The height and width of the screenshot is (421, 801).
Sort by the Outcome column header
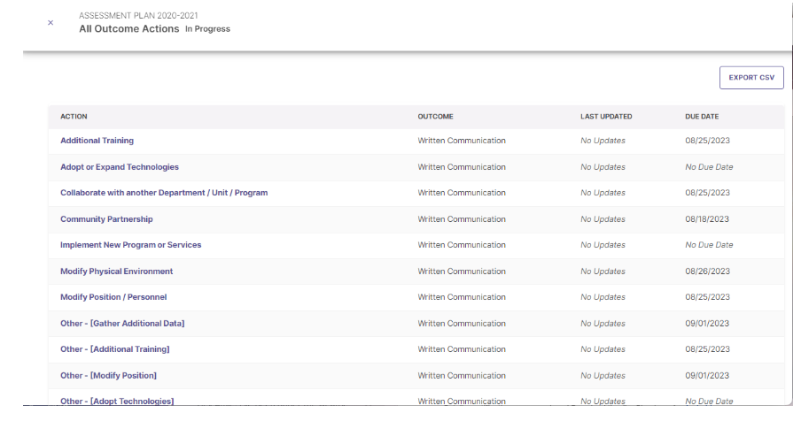[435, 117]
